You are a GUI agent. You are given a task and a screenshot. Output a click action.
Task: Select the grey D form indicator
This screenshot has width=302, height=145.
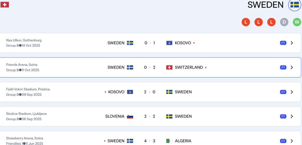coord(284,22)
